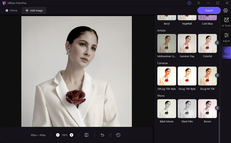
Task: Open the settings gear icon
Action: click(x=225, y=10)
